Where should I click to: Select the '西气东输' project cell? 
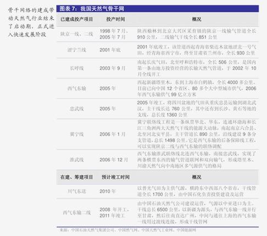pos(77,89)
